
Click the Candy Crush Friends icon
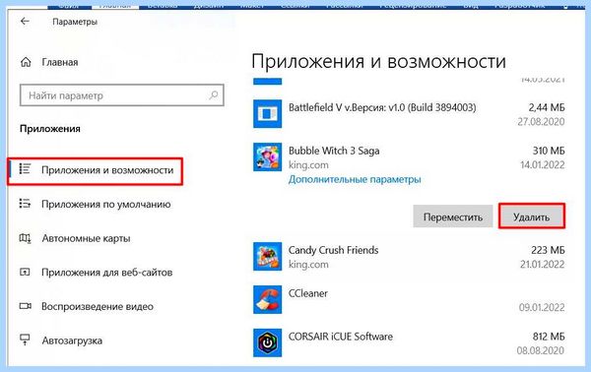pos(267,257)
